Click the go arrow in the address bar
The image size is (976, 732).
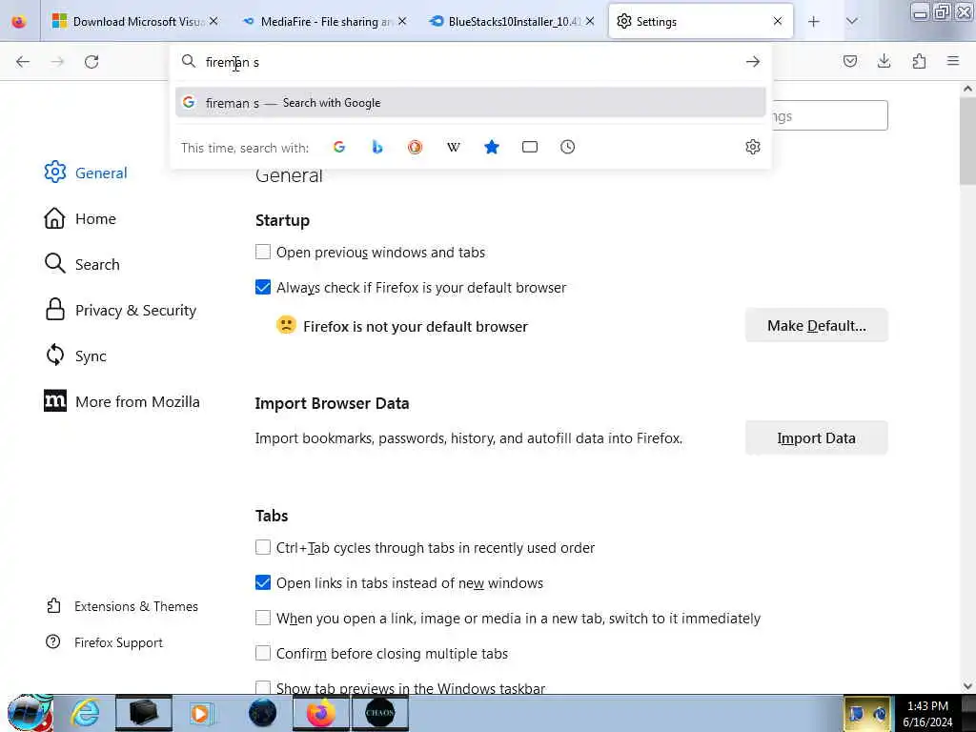753,62
